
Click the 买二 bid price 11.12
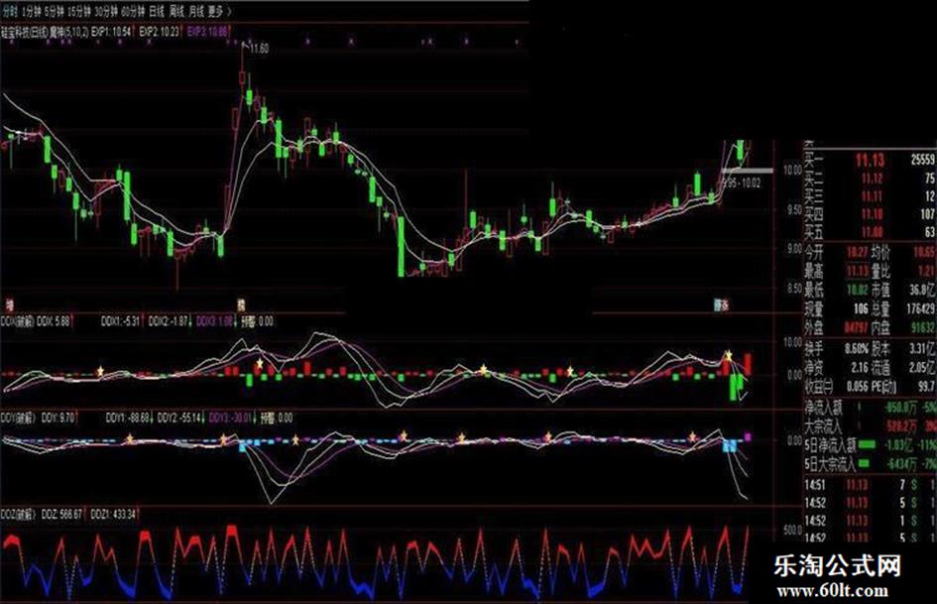point(872,179)
